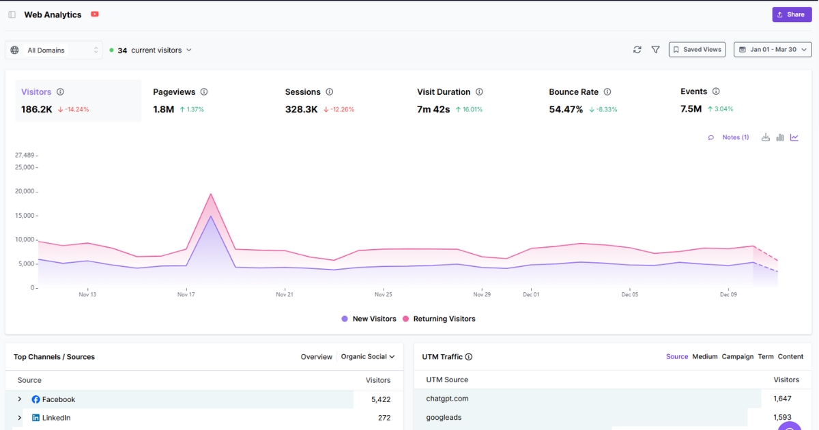Image resolution: width=819 pixels, height=430 pixels.
Task: Open the filter options
Action: (655, 49)
